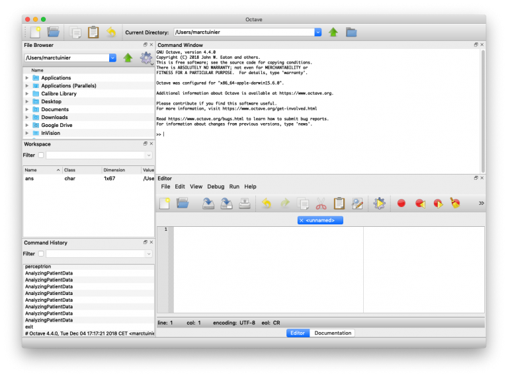This screenshot has width=508, height=377.
Task: Open the Editor View menu
Action: [x=196, y=187]
